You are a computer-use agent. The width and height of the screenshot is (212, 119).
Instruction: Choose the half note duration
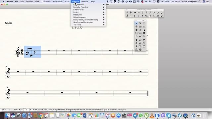[142, 13]
